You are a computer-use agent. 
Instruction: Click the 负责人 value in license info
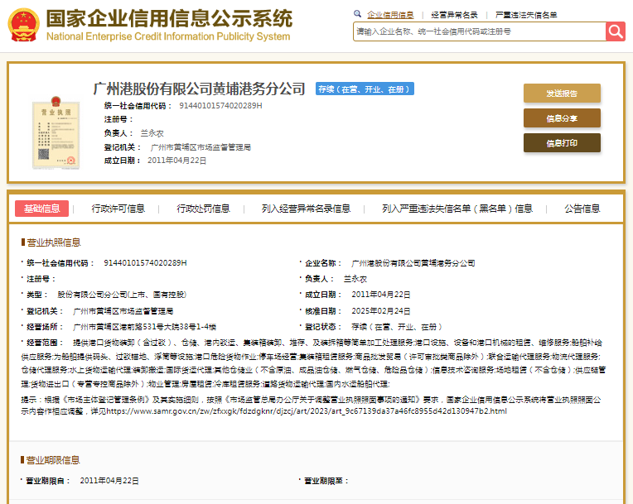355,279
